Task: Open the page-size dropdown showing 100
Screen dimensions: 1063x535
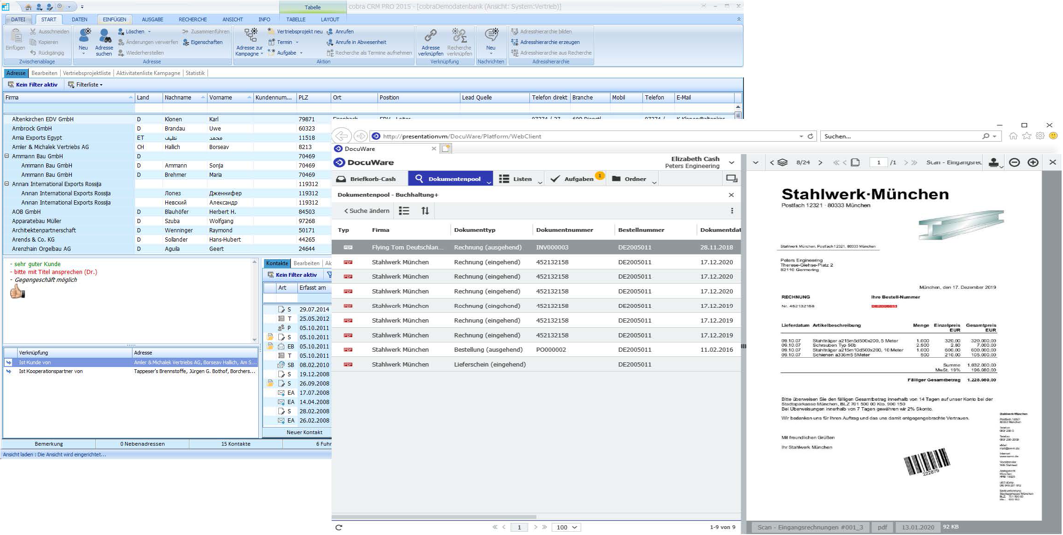Action: (566, 527)
